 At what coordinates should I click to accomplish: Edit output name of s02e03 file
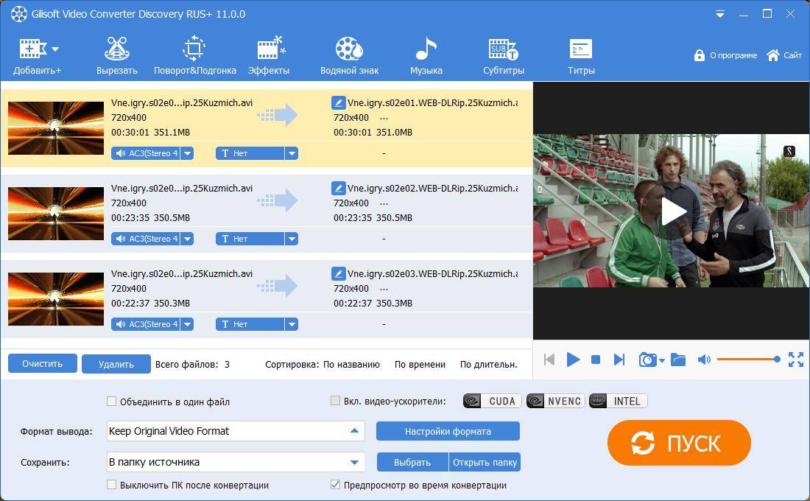coord(339,273)
